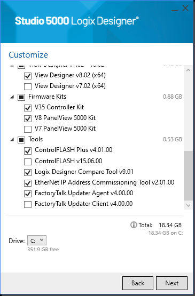
Task: Click the 0.53 GB size text
Action: [173, 139]
